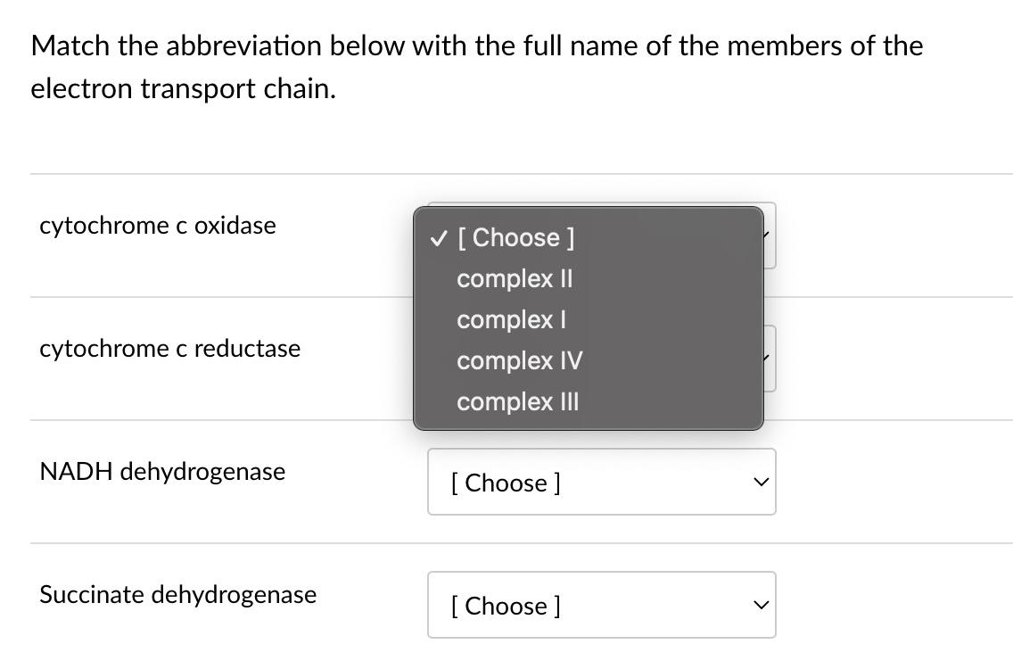This screenshot has height=669, width=1013.
Task: Open the Succinate dehydrogenase answer dropdown
Action: coord(601,605)
